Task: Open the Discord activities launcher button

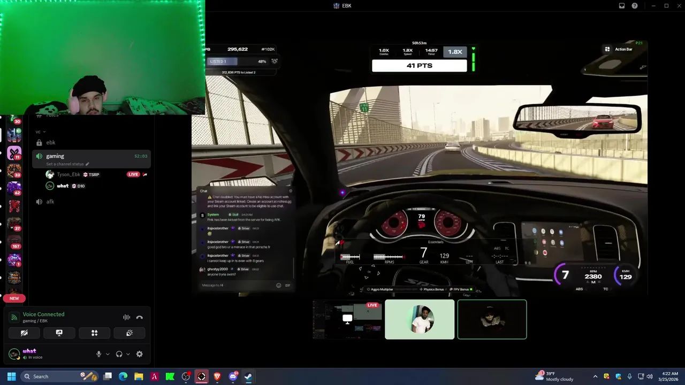Action: 94,333
